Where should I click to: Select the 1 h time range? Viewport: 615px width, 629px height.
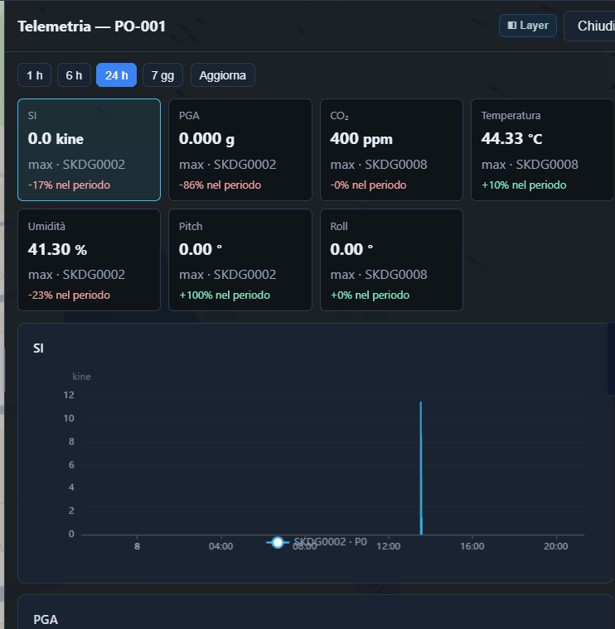pos(35,75)
